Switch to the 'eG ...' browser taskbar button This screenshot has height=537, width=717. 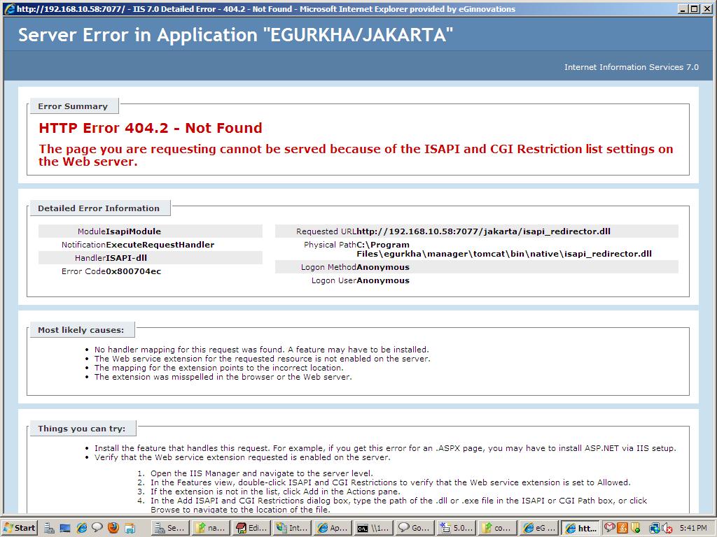click(x=538, y=528)
